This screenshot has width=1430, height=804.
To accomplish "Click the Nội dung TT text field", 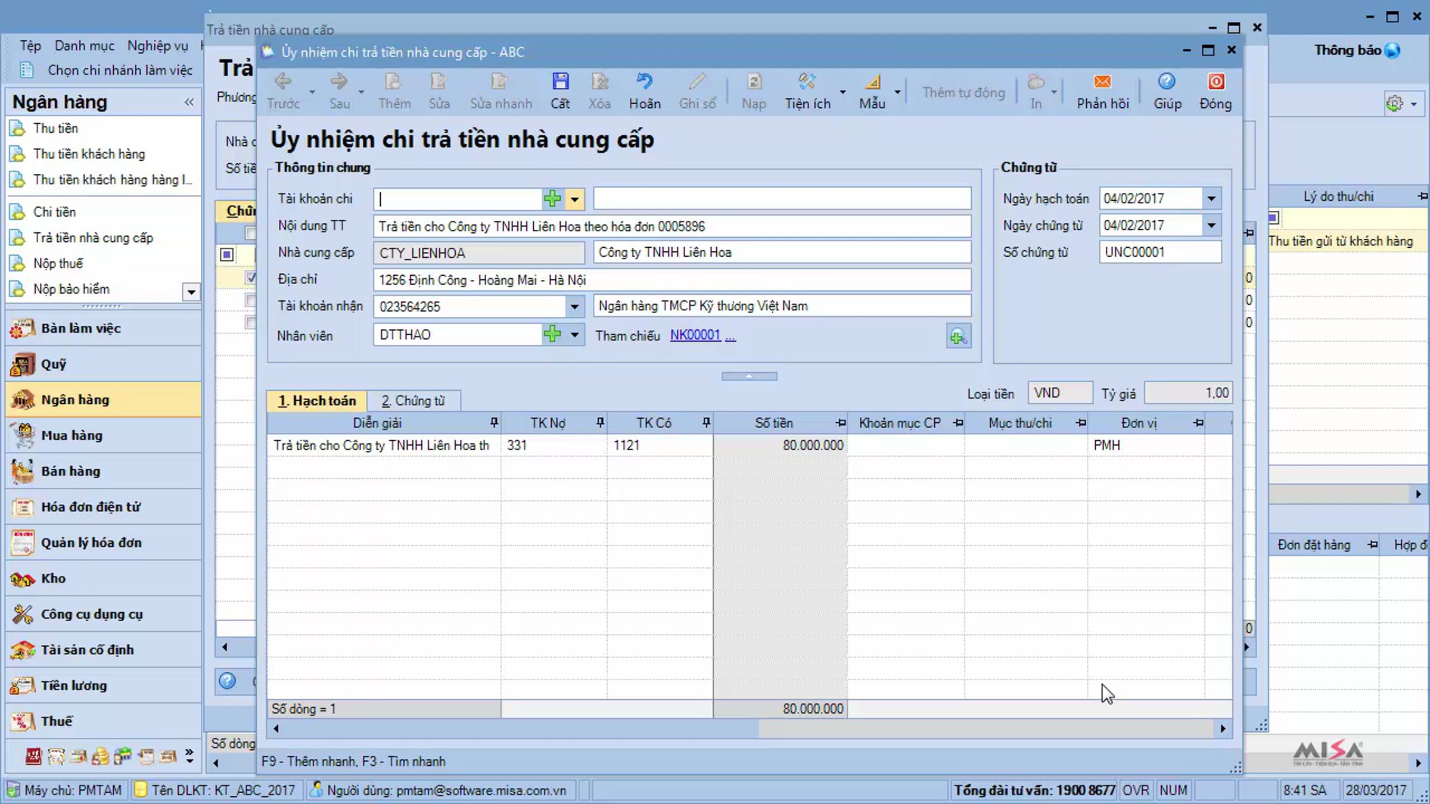I will point(672,226).
